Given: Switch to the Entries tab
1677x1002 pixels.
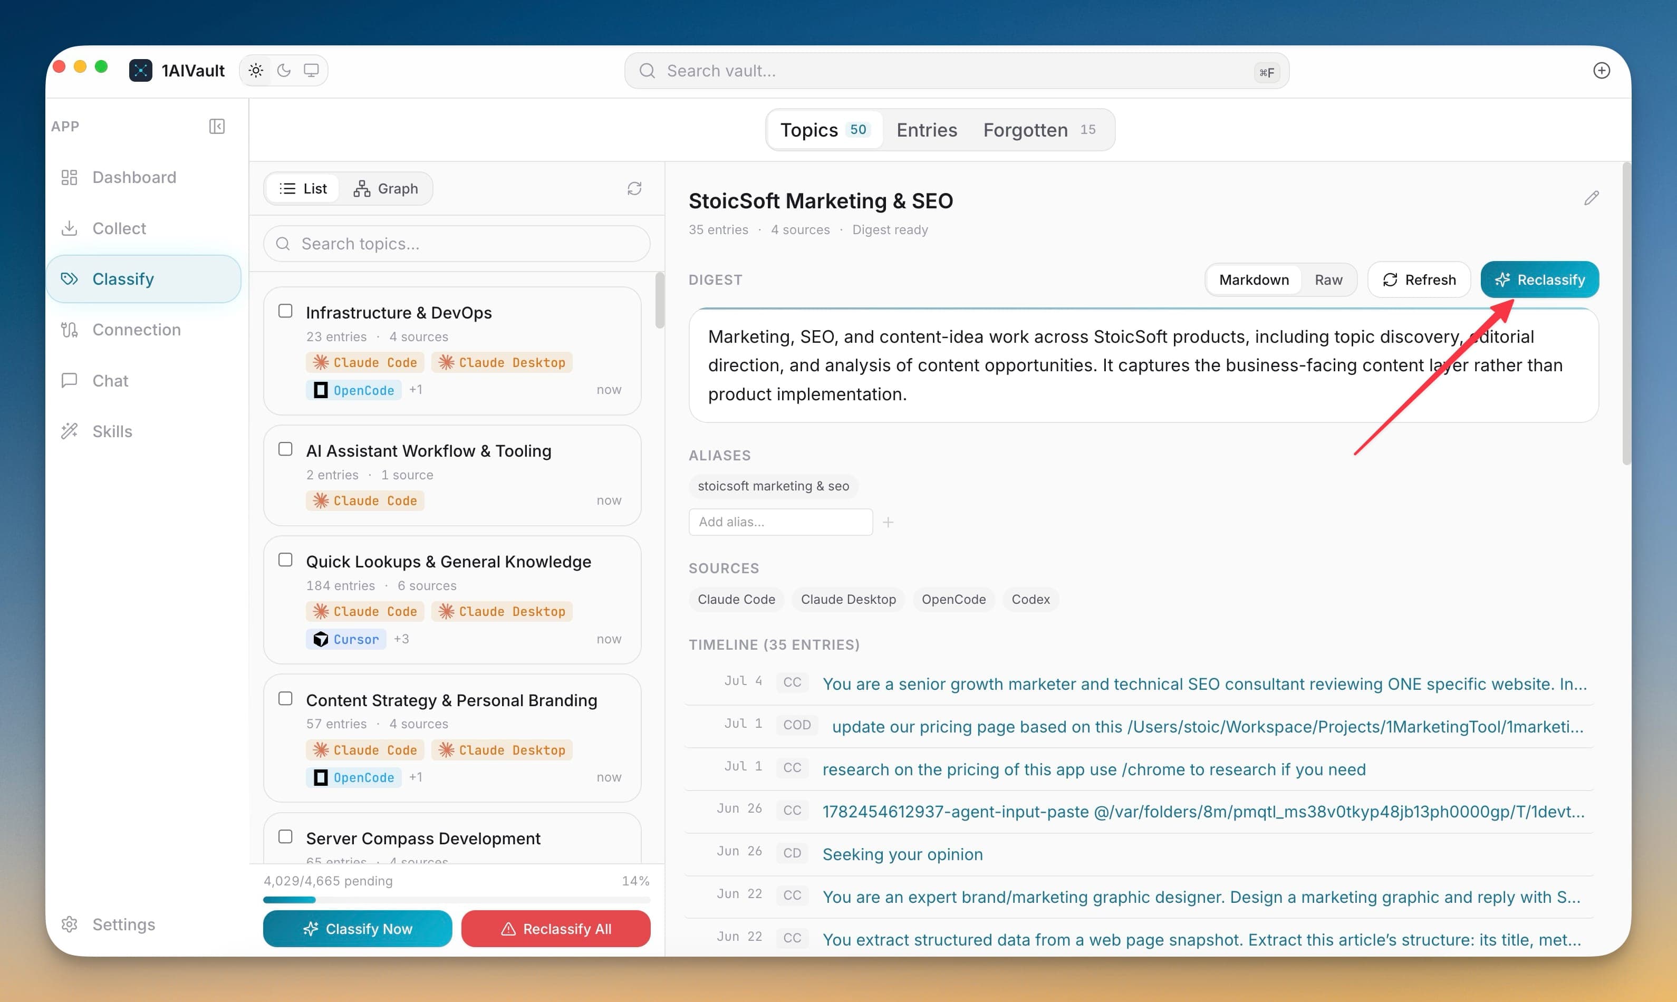Looking at the screenshot, I should tap(926, 130).
